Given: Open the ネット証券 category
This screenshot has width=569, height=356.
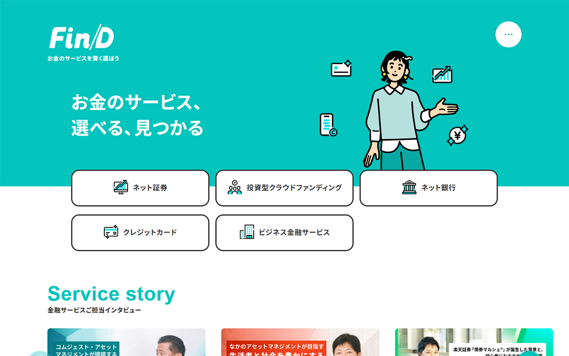Looking at the screenshot, I should coord(140,188).
